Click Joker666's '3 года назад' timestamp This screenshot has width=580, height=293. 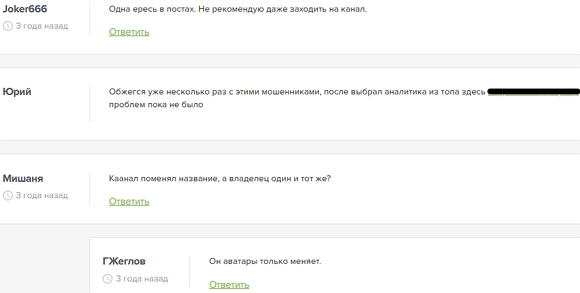tap(42, 26)
